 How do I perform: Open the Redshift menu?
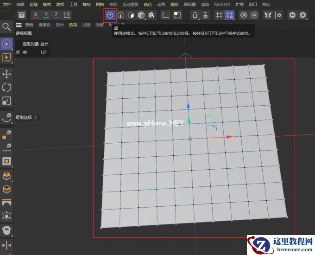222,4
